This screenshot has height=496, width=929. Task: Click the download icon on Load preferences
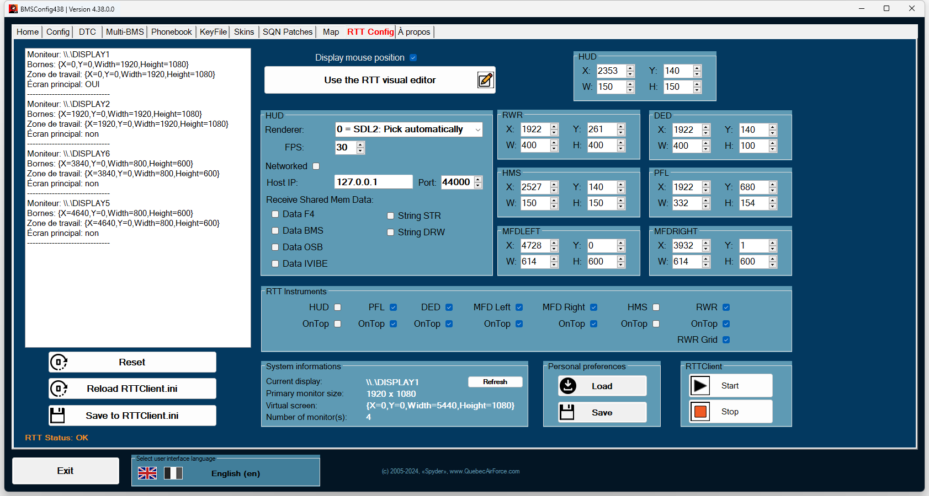(568, 386)
